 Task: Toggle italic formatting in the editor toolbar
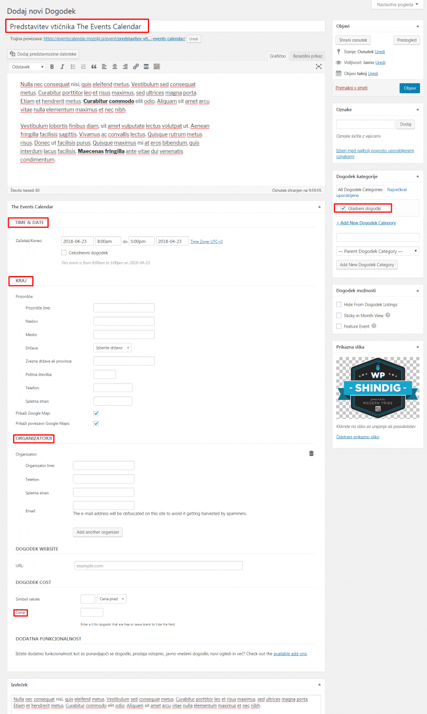point(62,67)
